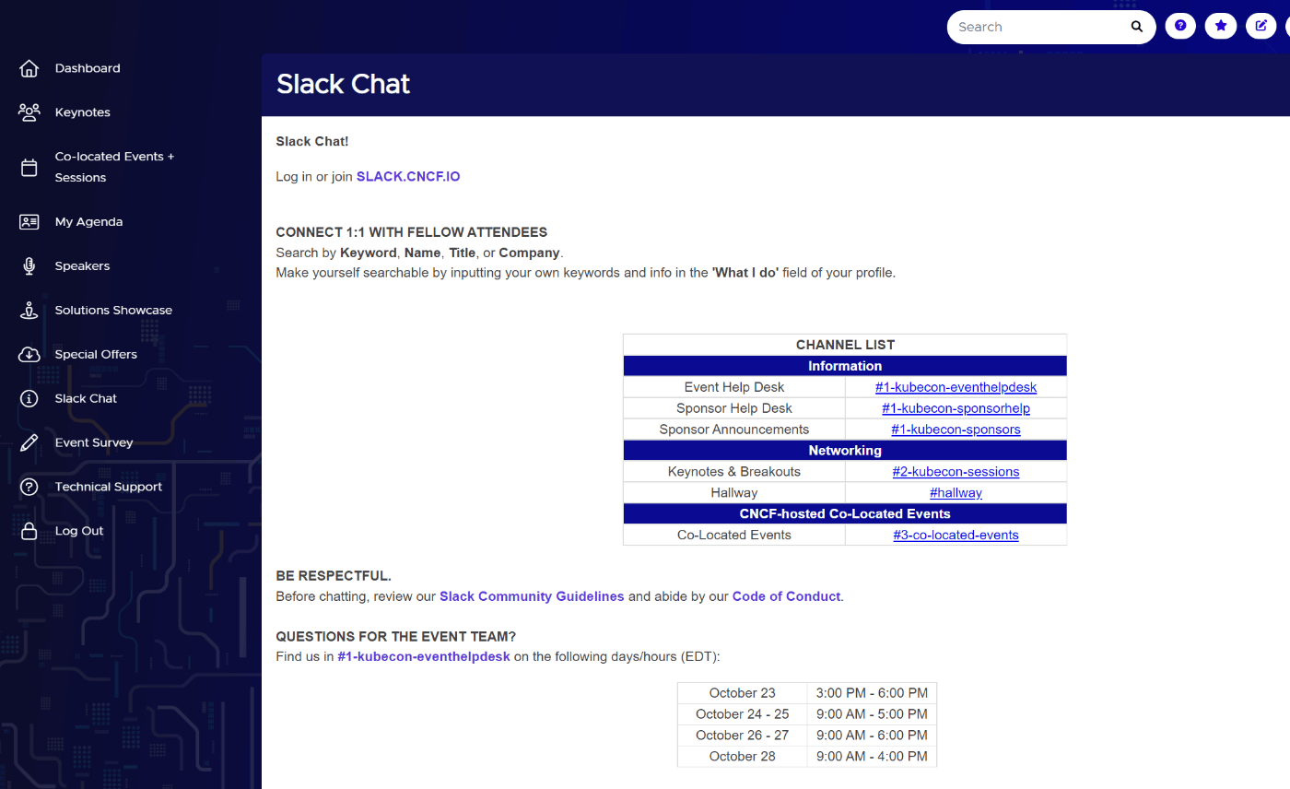Open My Agenda in the sidebar
This screenshot has width=1290, height=789.
(x=88, y=222)
